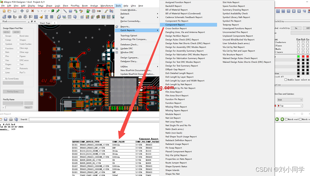Viewport: 310px width, 176px height.
Task: Open the Top subclass dropdown
Action: coord(290,106)
